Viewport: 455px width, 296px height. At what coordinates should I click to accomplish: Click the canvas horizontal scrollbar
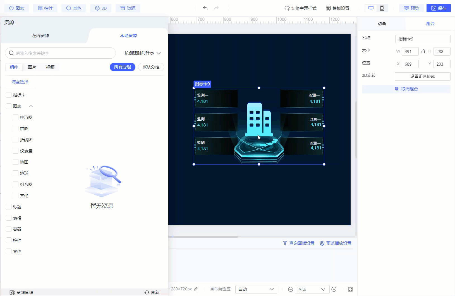[x=203, y=237]
